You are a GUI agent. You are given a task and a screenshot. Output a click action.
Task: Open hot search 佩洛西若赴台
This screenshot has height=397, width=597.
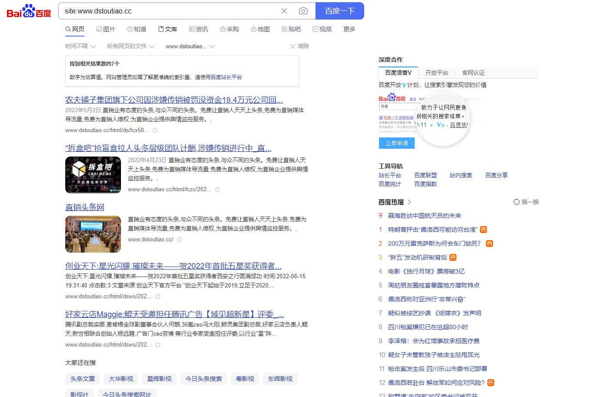pos(436,383)
